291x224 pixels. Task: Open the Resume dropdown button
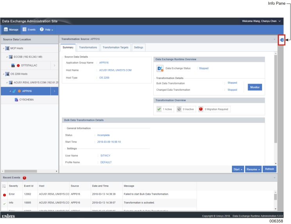253,169
